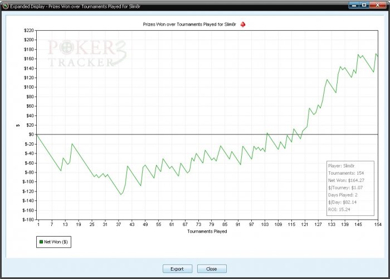This screenshot has height=279, width=390.
Task: Click the red spade icon beside chart title
Action: (243, 25)
